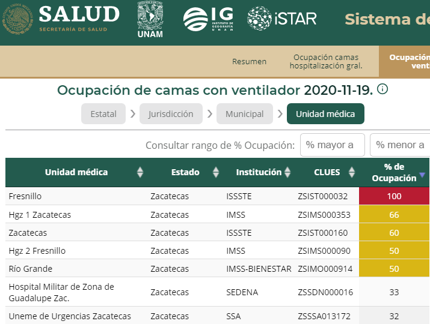Open the Resumen tab
The height and width of the screenshot is (324, 430).
[249, 62]
